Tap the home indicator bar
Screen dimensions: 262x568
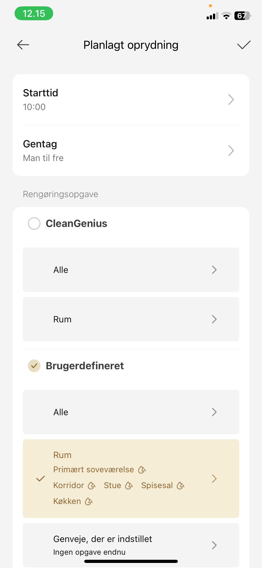point(131,561)
